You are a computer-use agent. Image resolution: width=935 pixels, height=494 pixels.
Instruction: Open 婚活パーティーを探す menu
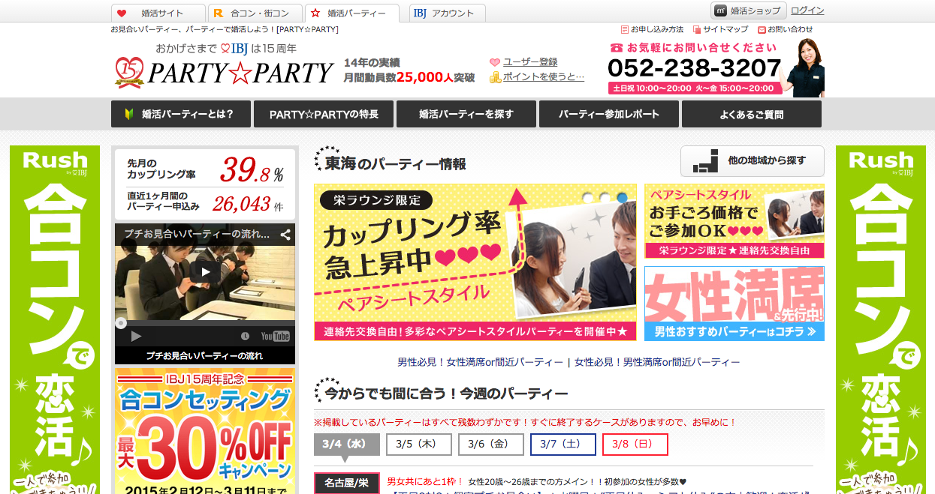(x=466, y=114)
